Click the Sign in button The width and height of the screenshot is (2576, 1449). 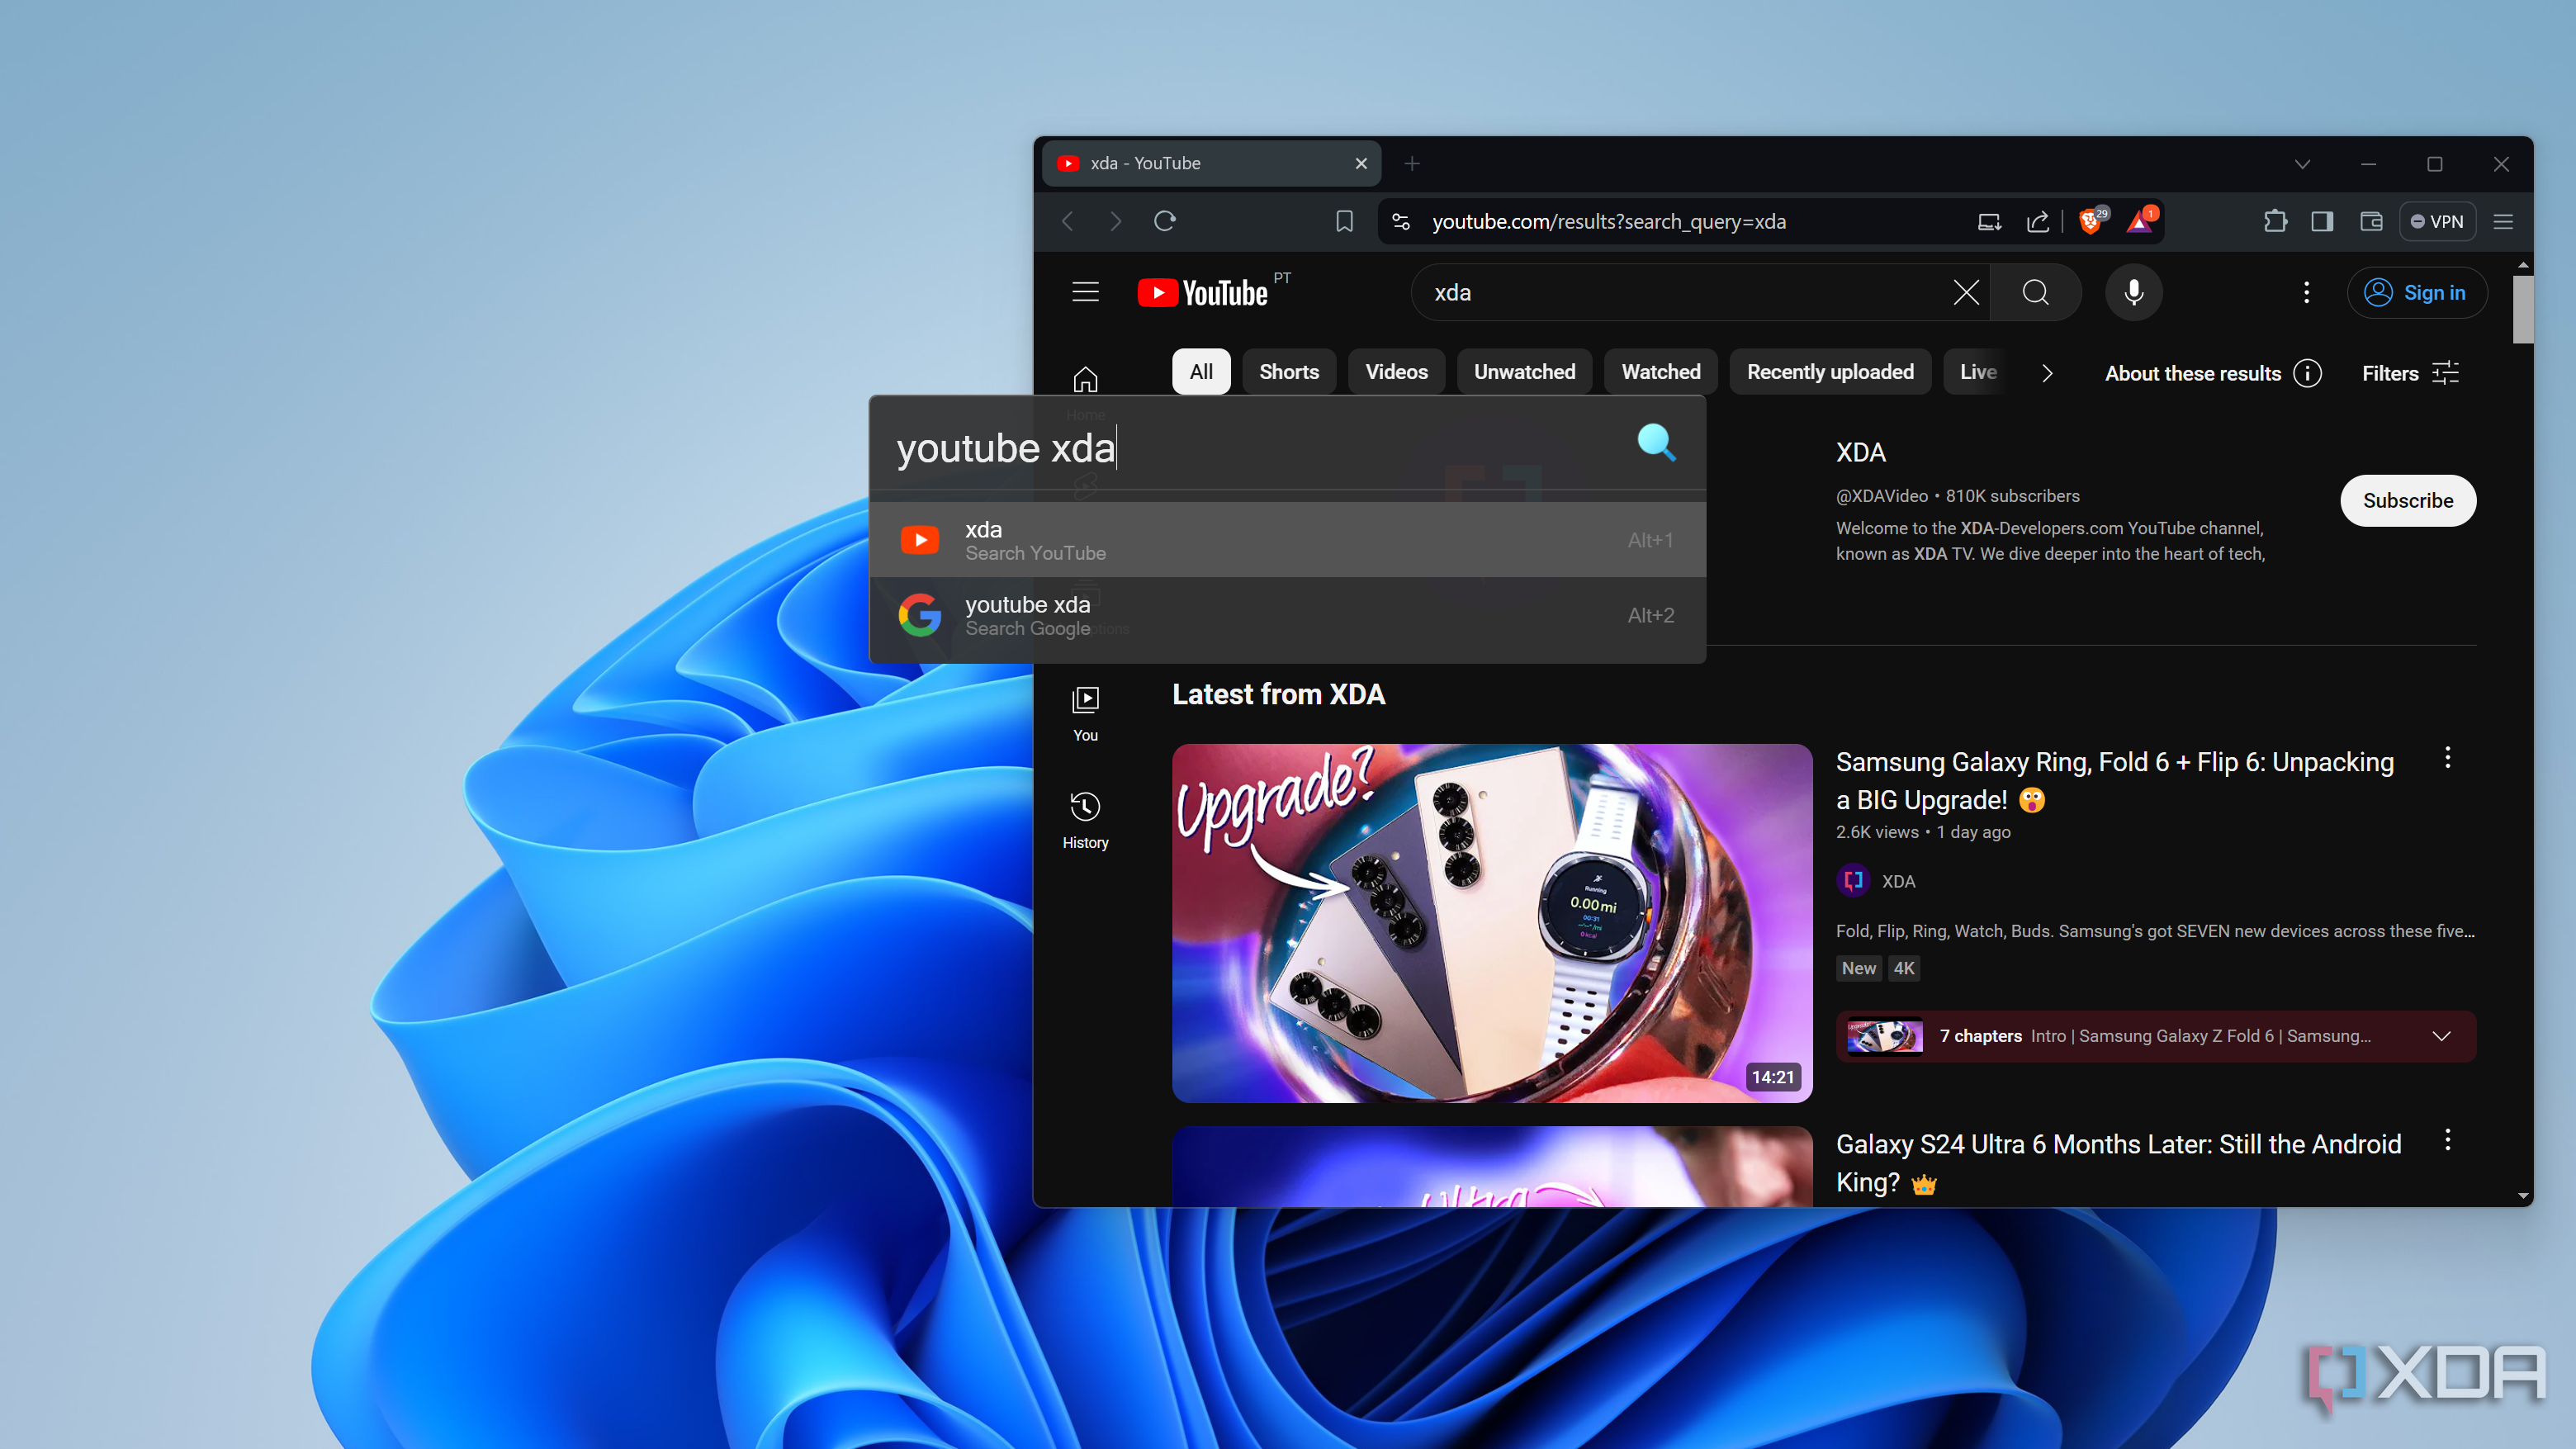2416,292
